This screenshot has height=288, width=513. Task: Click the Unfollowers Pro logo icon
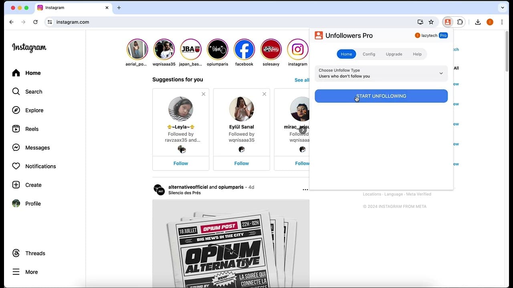319,36
